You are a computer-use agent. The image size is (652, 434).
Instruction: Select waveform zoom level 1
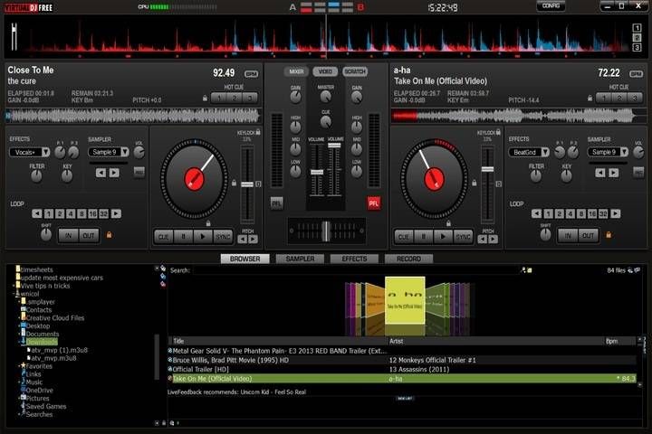(637, 28)
